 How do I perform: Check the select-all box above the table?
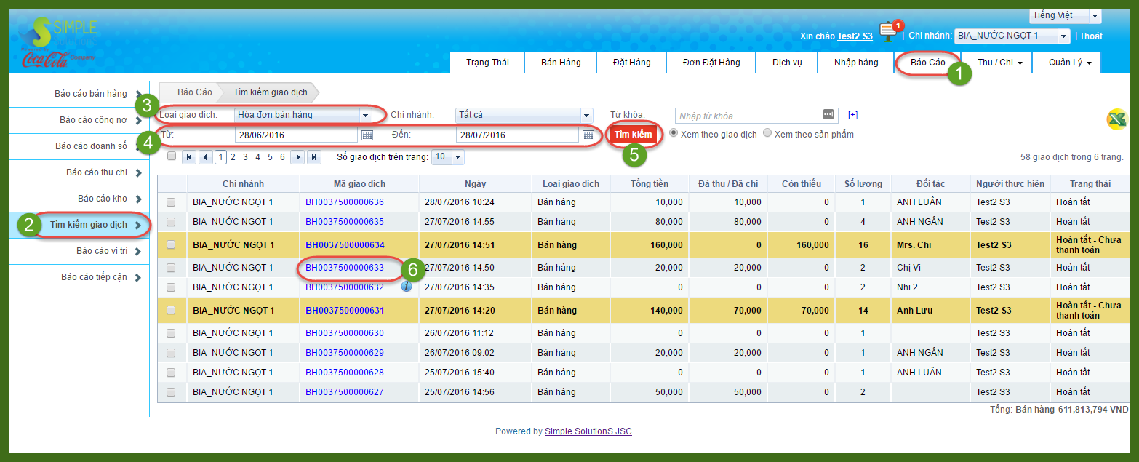(x=172, y=156)
